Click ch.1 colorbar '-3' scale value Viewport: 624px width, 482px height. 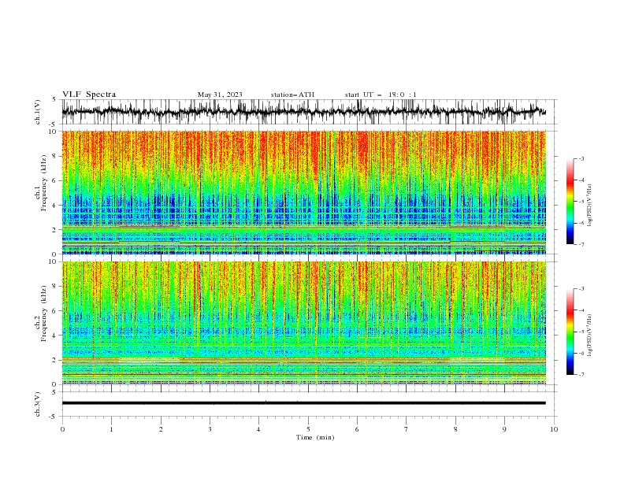(x=581, y=158)
